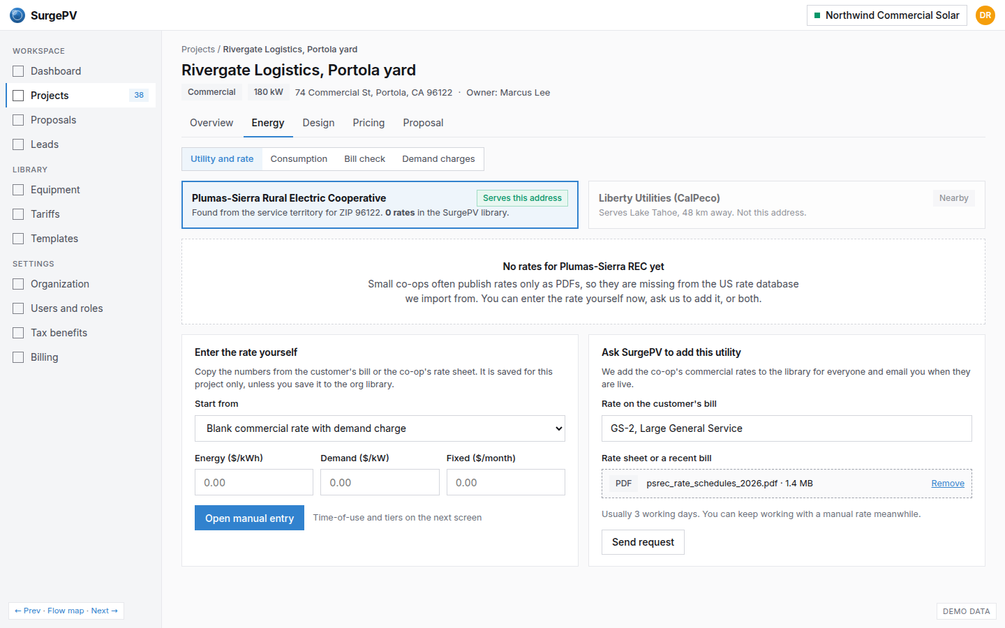This screenshot has width=1005, height=628.
Task: Expand the Start from rate dropdown
Action: (x=380, y=428)
